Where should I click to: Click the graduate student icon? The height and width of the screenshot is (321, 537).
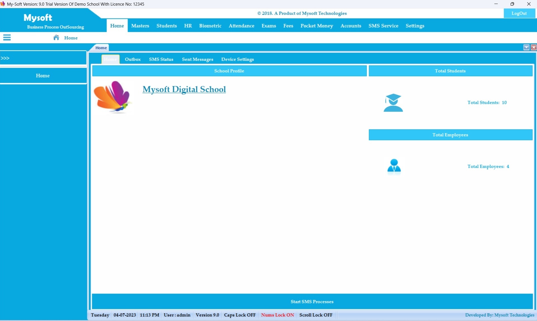pyautogui.click(x=393, y=103)
